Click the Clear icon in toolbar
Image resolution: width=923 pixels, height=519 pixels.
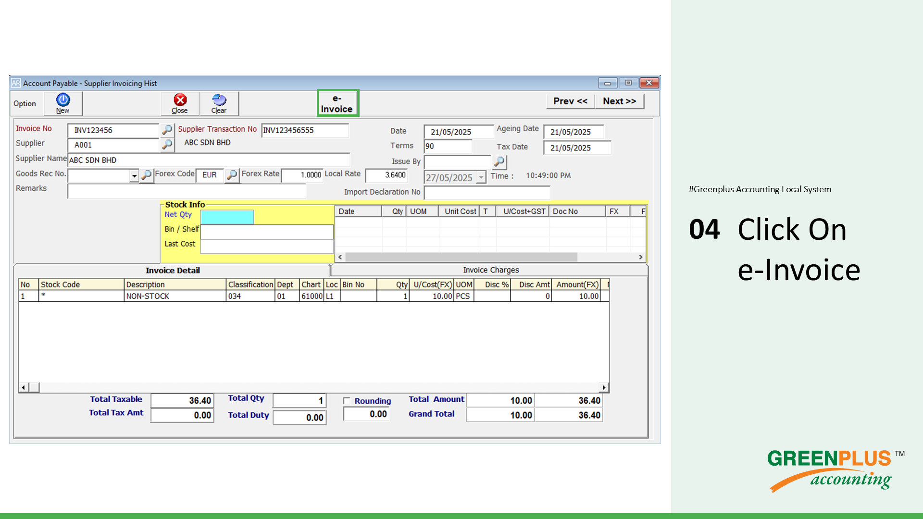[219, 103]
